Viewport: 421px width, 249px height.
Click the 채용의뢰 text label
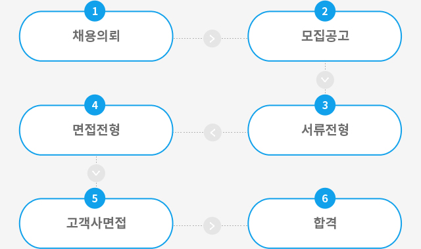(96, 35)
